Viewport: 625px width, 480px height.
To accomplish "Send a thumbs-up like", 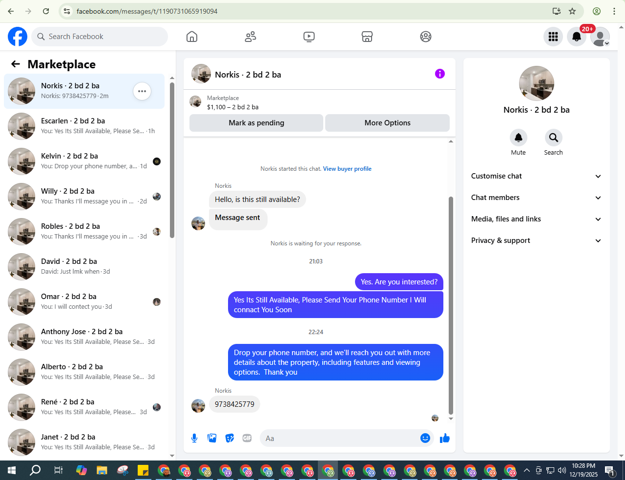I will pos(444,438).
